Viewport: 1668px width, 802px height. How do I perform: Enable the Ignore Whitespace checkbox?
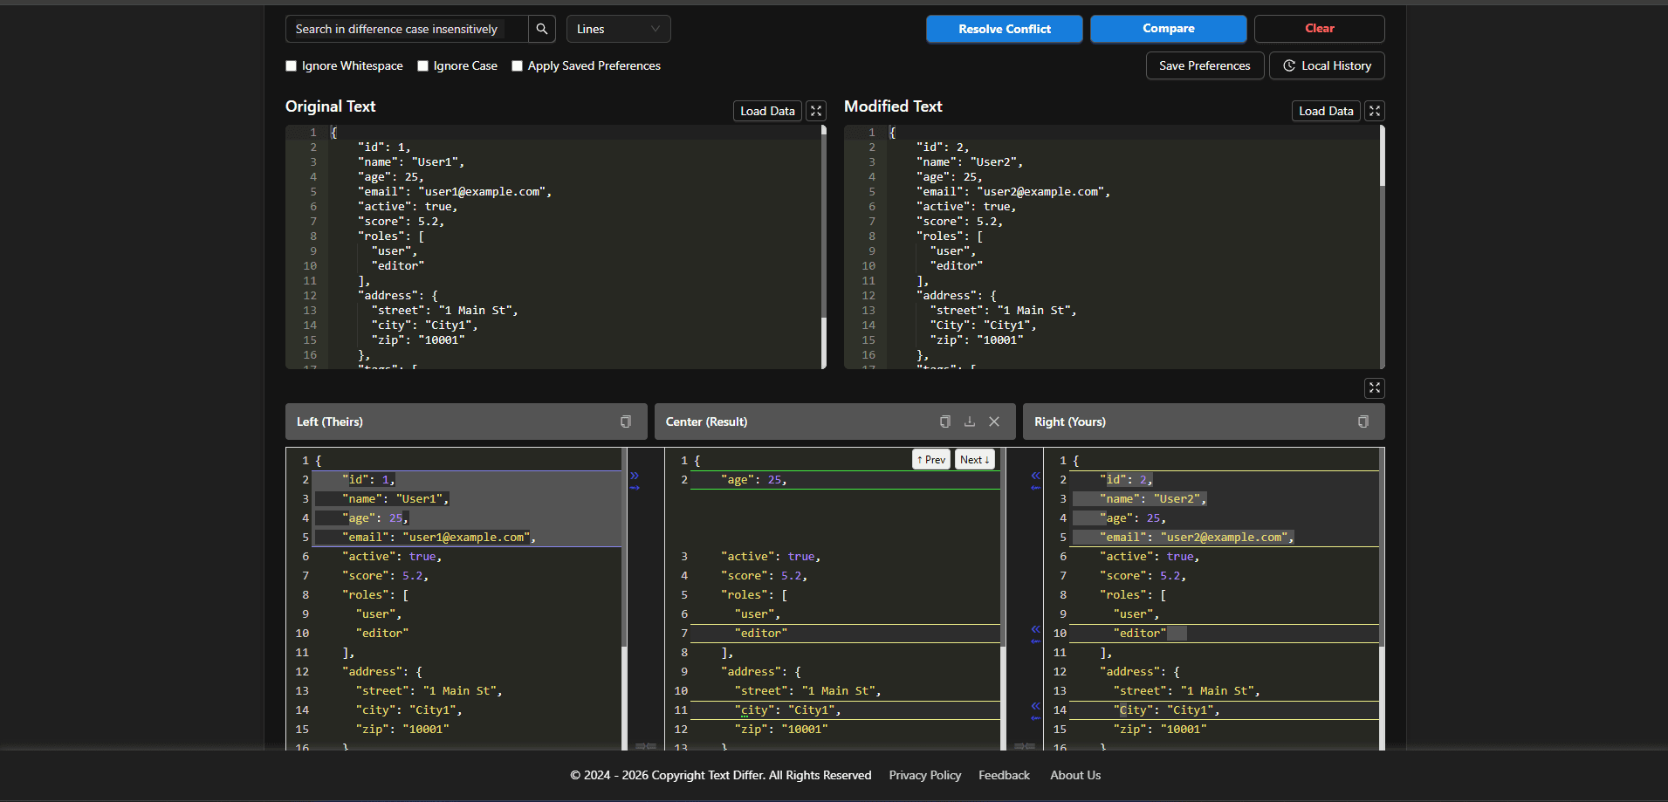point(292,66)
